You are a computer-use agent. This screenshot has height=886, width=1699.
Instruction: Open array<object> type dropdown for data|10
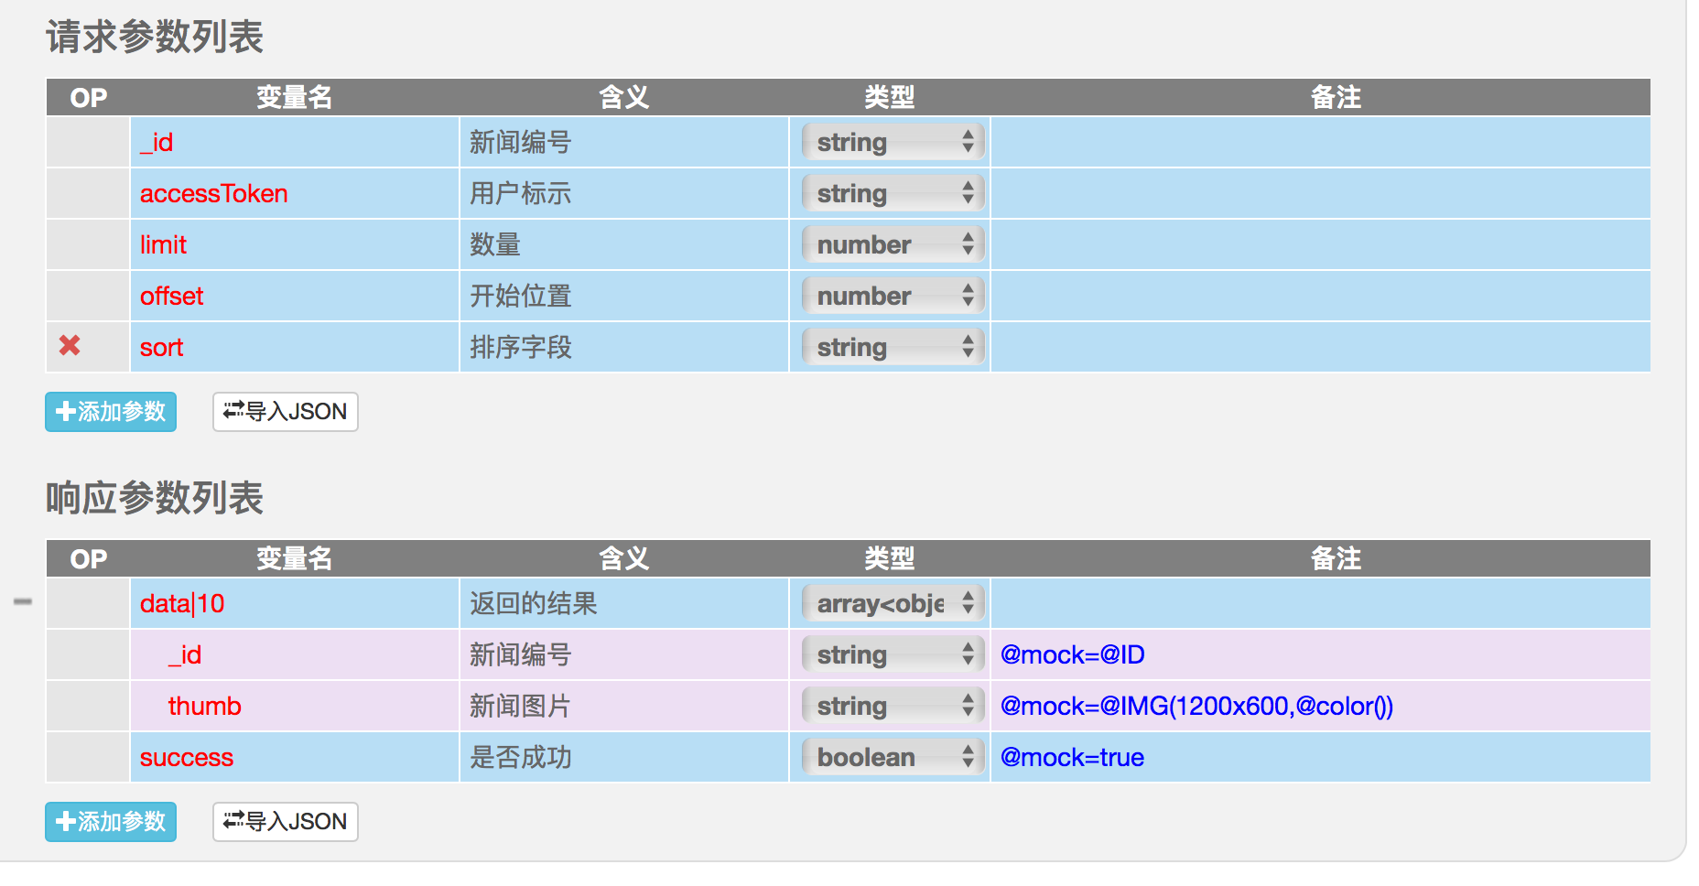pos(890,603)
